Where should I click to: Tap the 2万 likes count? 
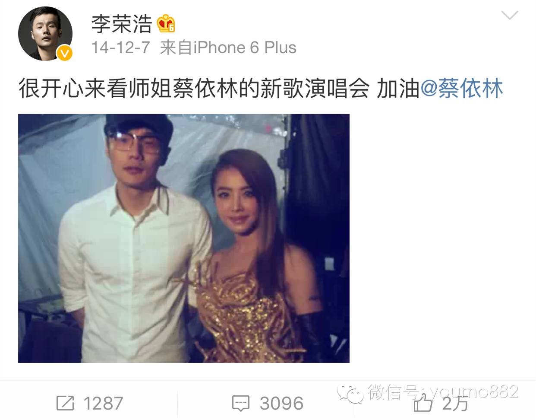coord(455,404)
